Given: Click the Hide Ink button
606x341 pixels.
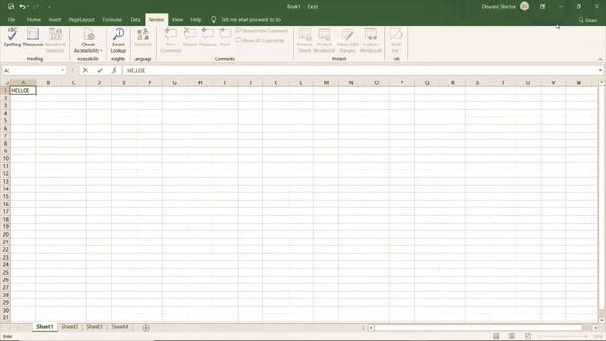Looking at the screenshot, I should (x=396, y=40).
